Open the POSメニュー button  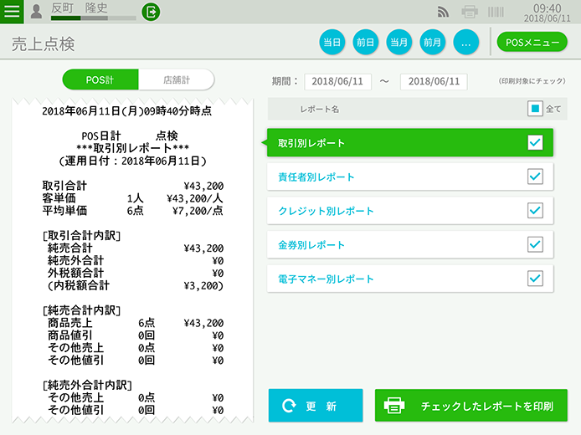click(532, 42)
